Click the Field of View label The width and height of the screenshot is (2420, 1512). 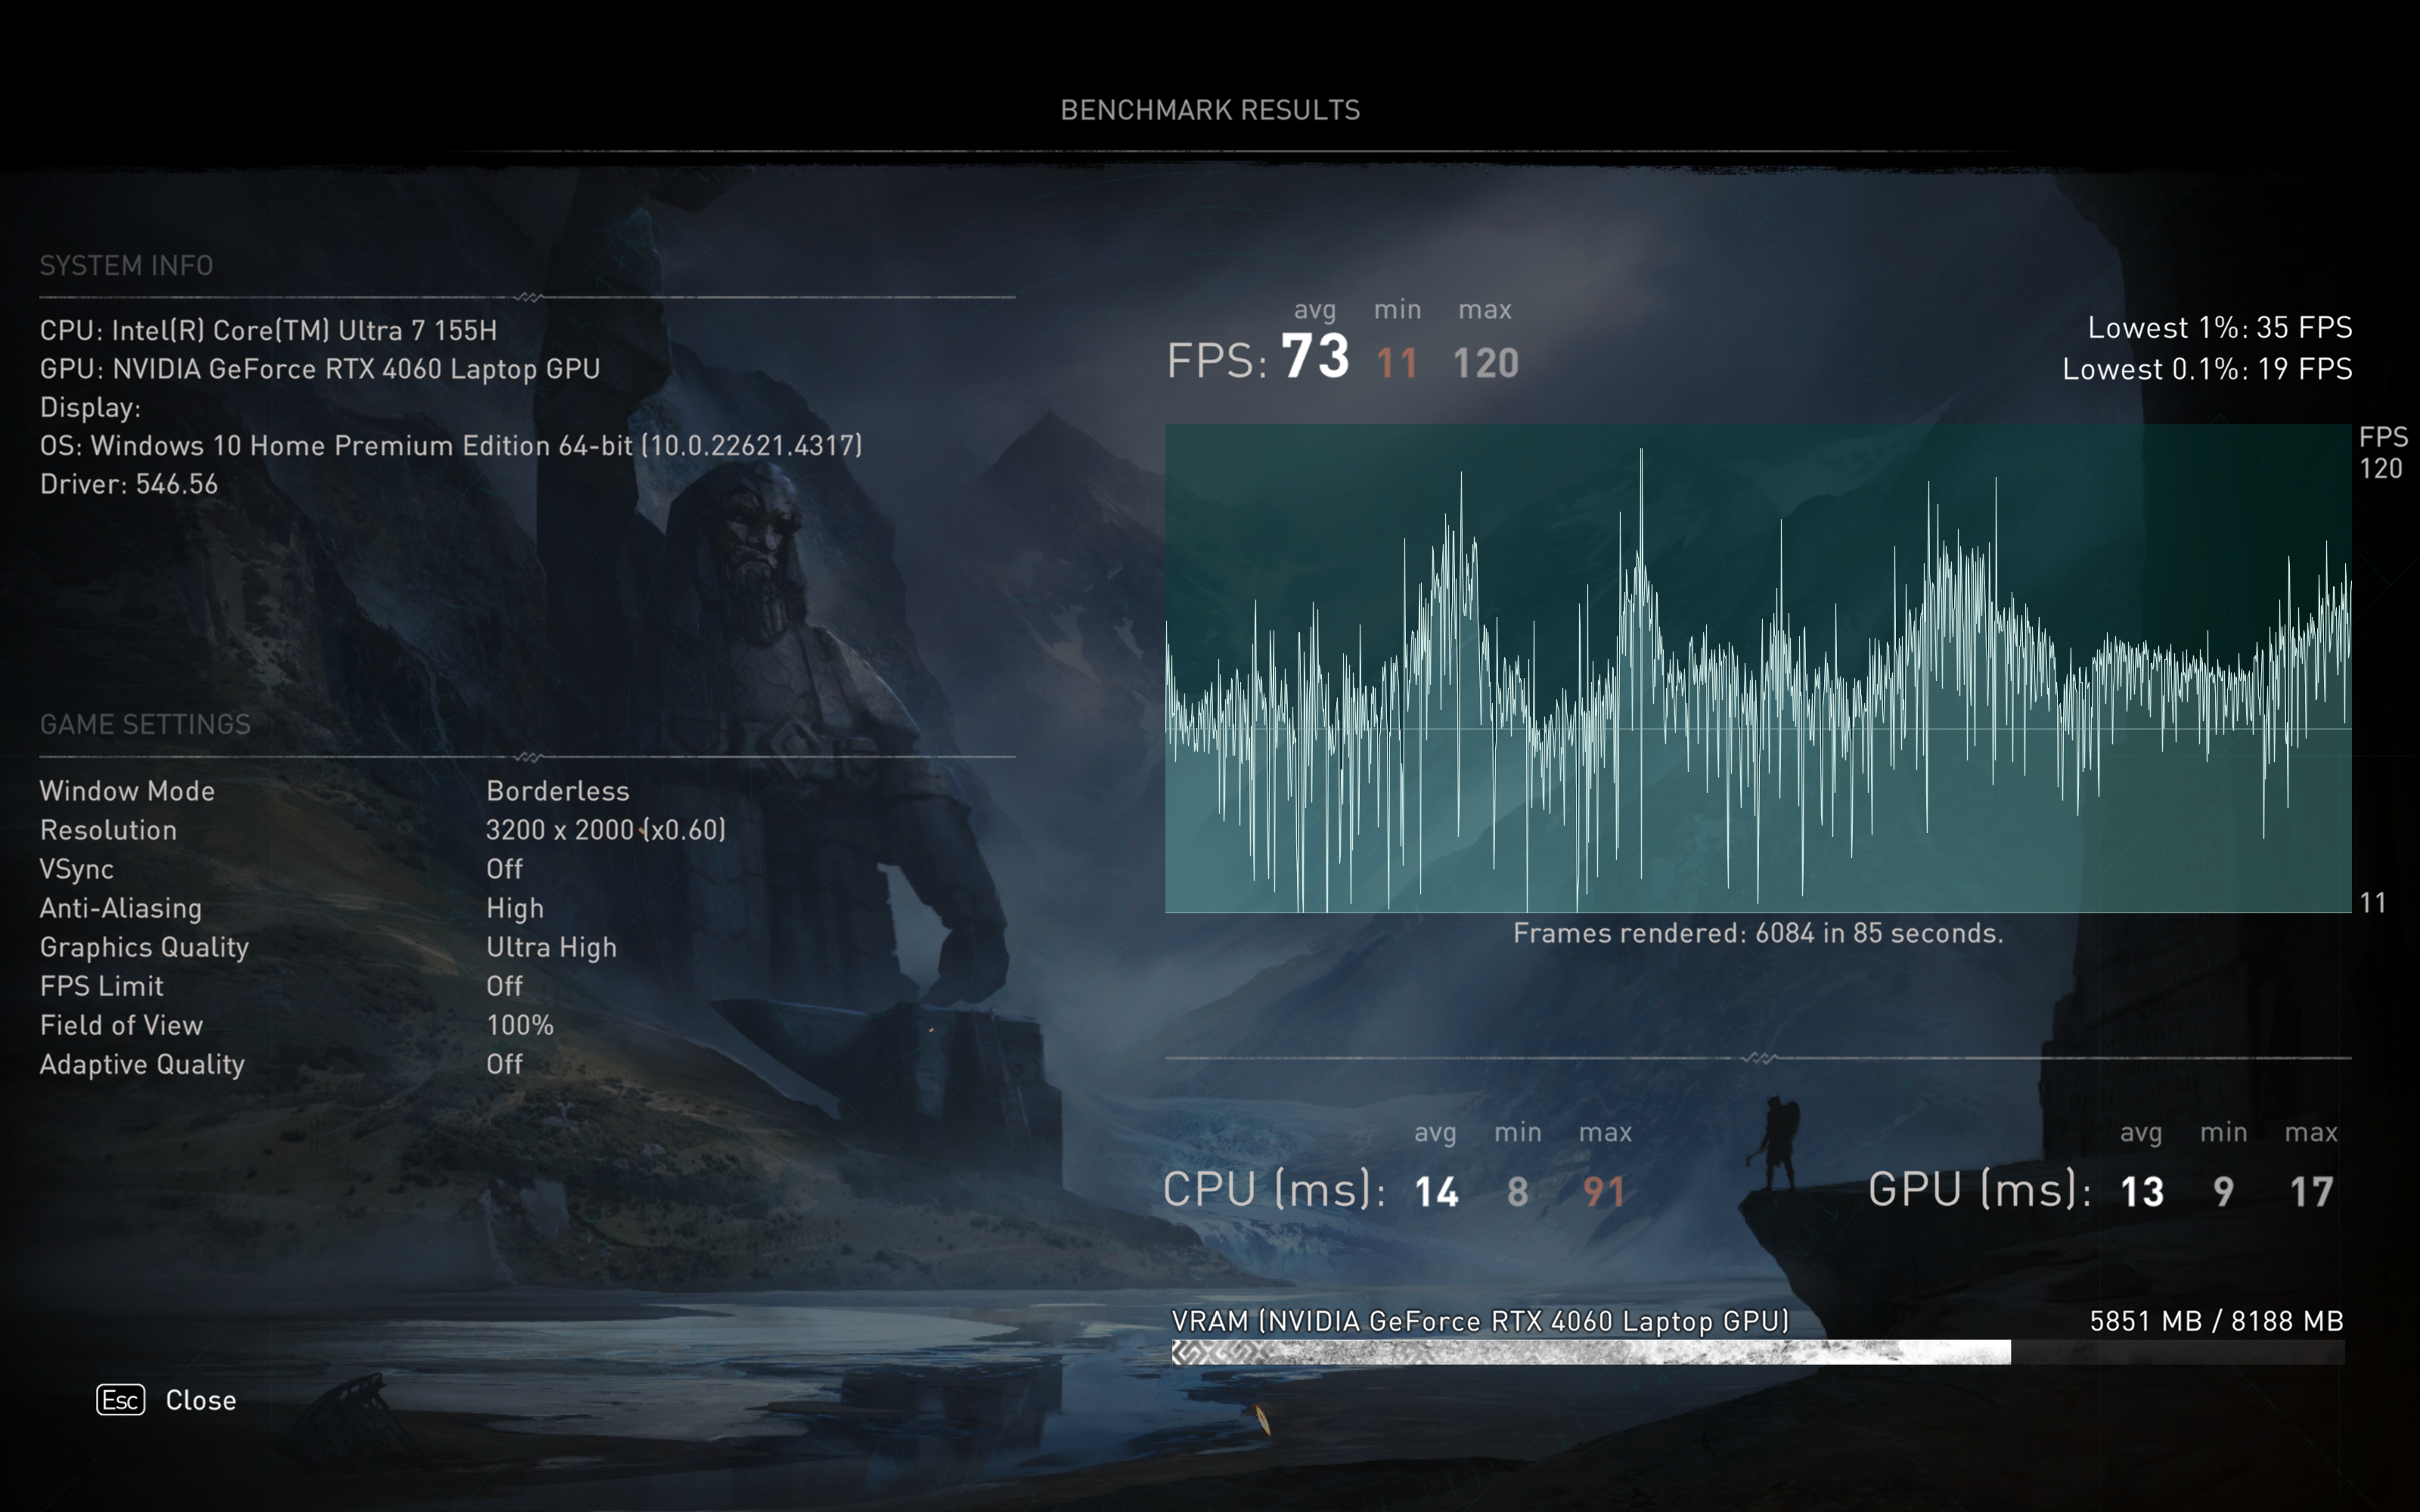121,1025
